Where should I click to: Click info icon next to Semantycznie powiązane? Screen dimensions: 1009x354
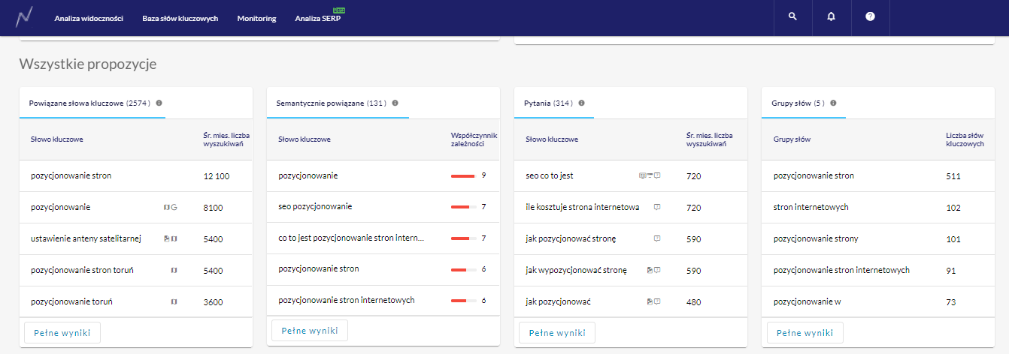tap(395, 103)
